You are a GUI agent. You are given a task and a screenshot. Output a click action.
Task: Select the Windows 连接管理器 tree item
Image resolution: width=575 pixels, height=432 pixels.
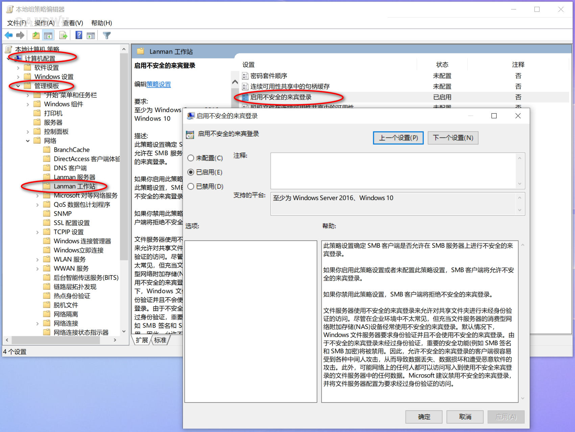pyautogui.click(x=82, y=241)
